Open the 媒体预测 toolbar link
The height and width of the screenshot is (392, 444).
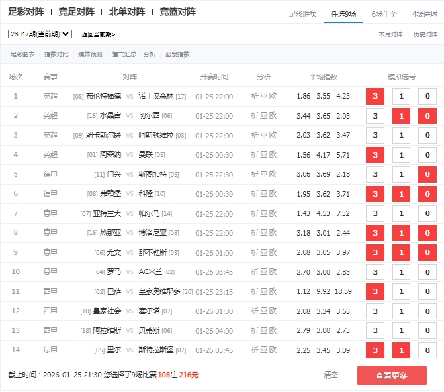point(90,54)
